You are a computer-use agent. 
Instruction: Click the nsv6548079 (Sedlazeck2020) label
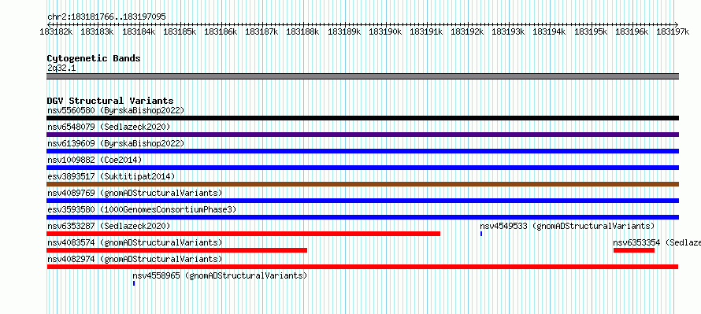(109, 127)
